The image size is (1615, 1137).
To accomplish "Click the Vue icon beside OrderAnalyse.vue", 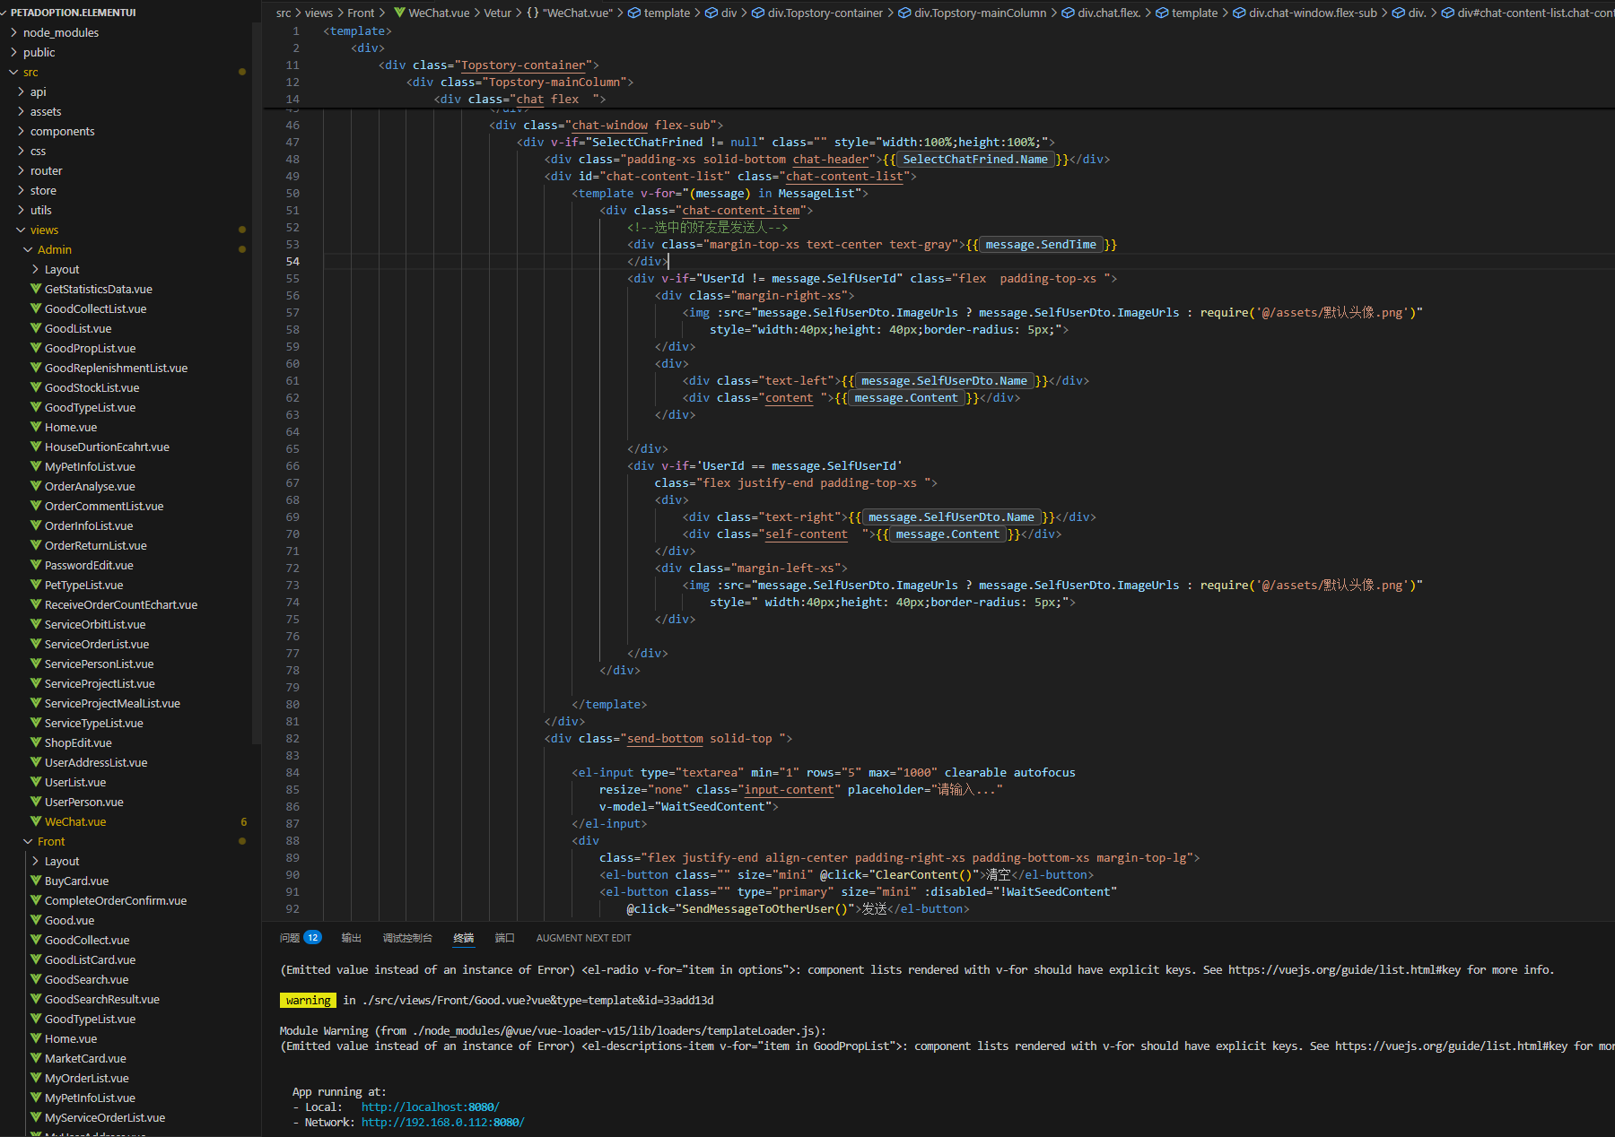I will click(36, 486).
